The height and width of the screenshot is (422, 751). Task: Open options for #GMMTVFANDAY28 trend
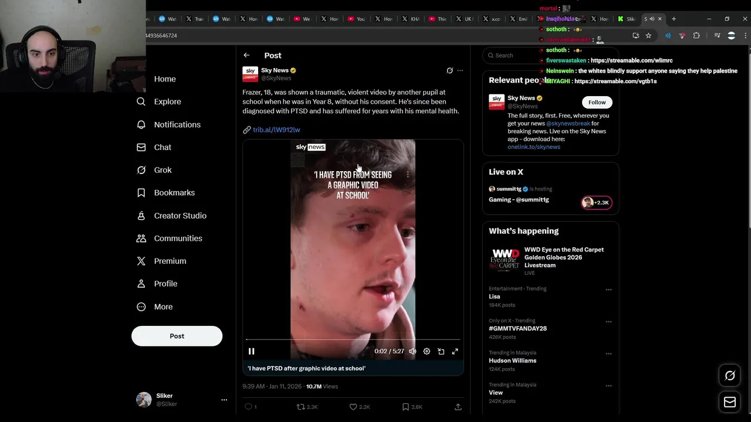point(608,322)
